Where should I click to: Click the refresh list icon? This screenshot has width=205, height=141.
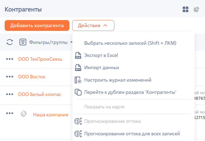[x=10, y=42]
